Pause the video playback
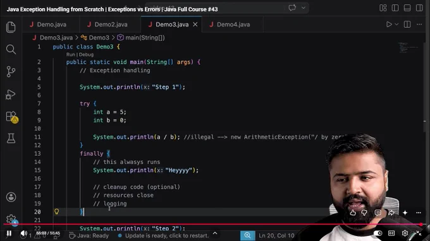The image size is (430, 241). 9,233
